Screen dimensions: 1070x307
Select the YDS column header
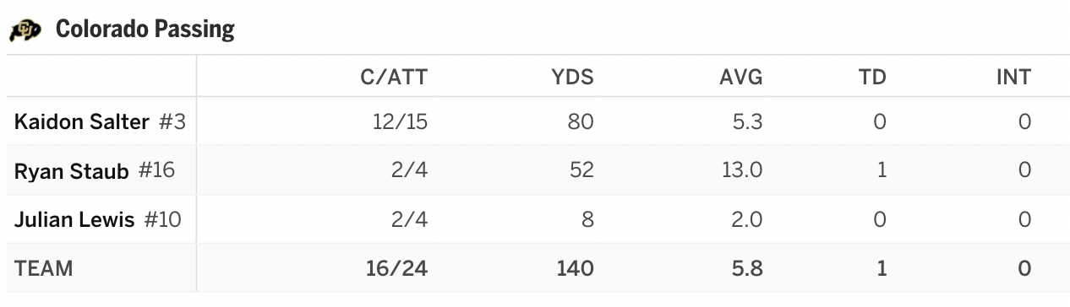572,78
